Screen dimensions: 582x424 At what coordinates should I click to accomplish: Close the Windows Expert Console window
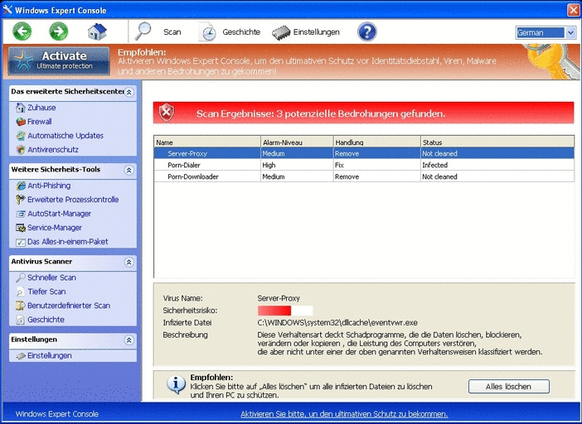click(x=573, y=10)
